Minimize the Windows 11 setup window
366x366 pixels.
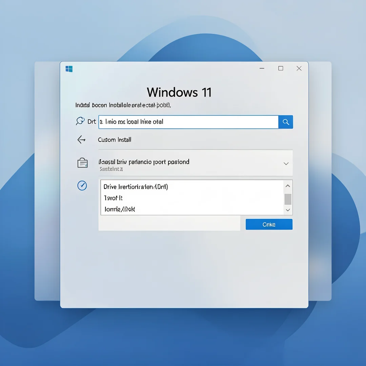pyautogui.click(x=262, y=68)
